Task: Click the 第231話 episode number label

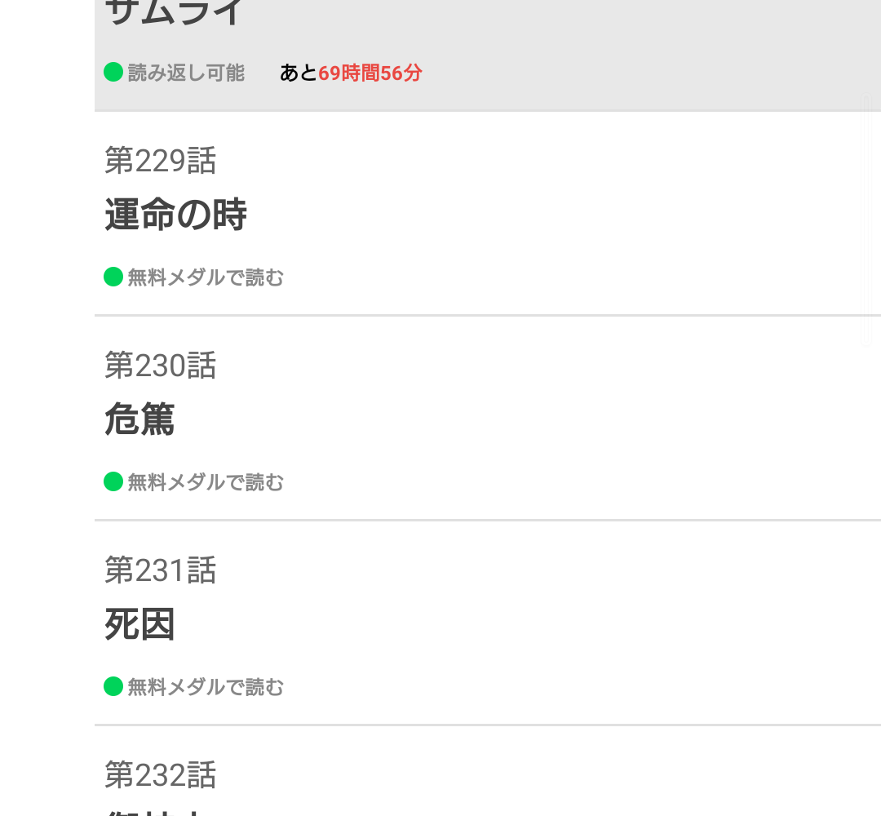Action: pos(160,570)
